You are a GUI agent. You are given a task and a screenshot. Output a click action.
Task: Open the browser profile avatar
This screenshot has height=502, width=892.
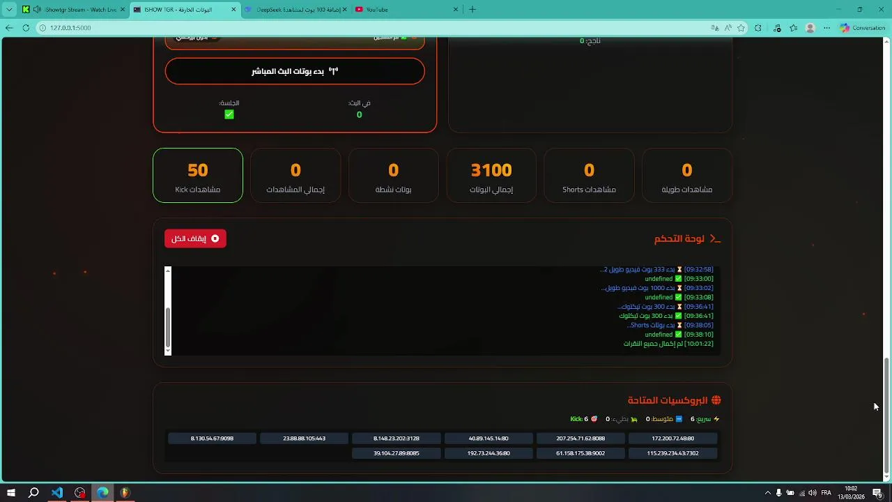pyautogui.click(x=810, y=28)
